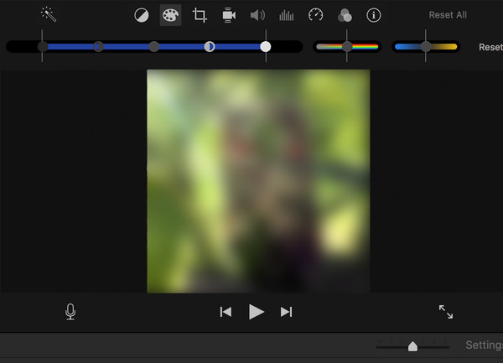Skip to the next clip
Image resolution: width=503 pixels, height=363 pixels.
click(x=286, y=312)
